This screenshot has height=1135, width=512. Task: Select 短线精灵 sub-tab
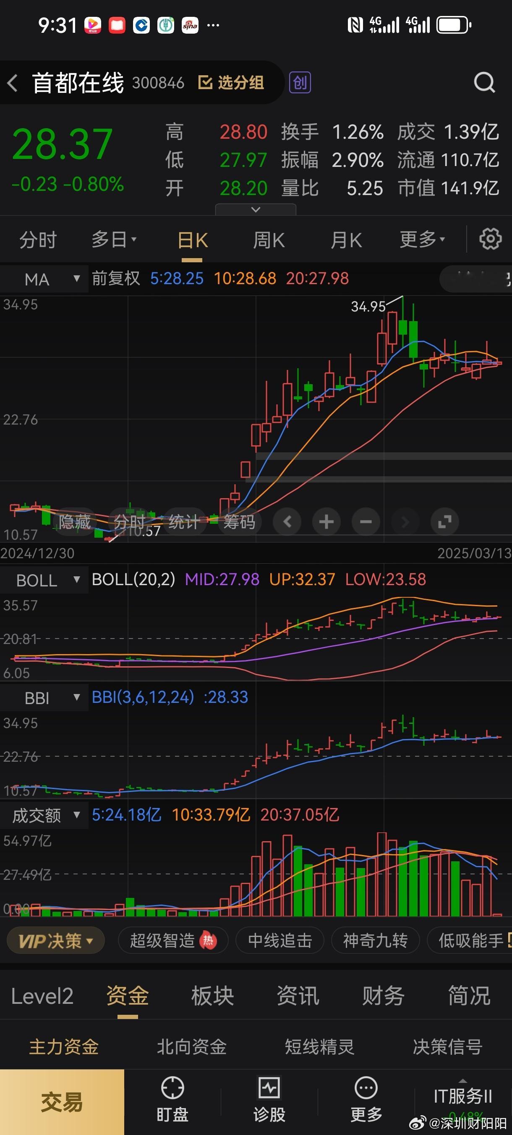click(320, 1047)
